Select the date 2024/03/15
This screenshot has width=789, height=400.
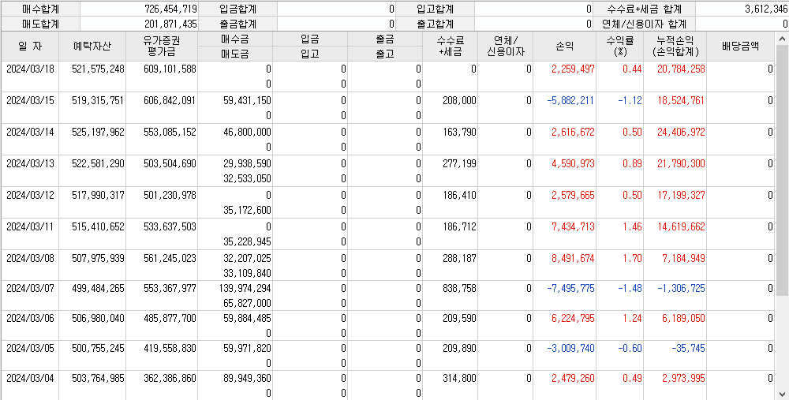coord(30,101)
